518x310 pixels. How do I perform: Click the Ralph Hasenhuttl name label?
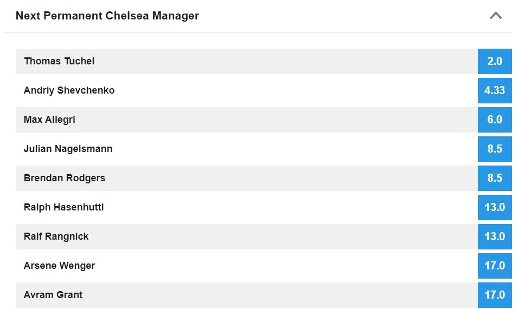point(63,207)
